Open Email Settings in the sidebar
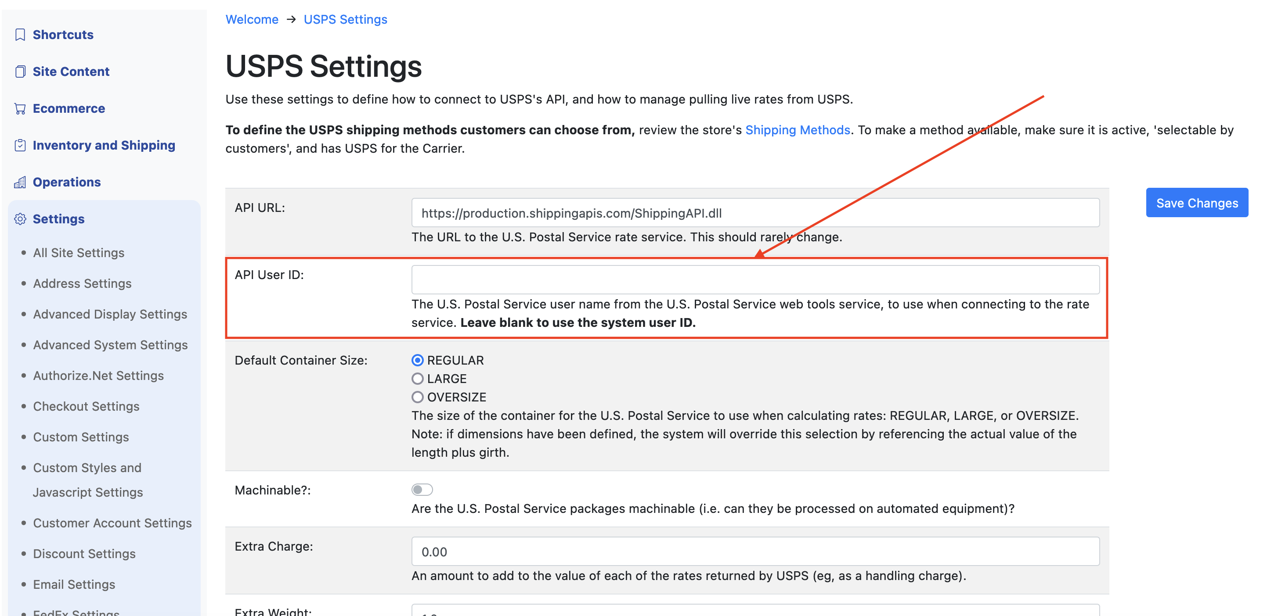 coord(73,584)
